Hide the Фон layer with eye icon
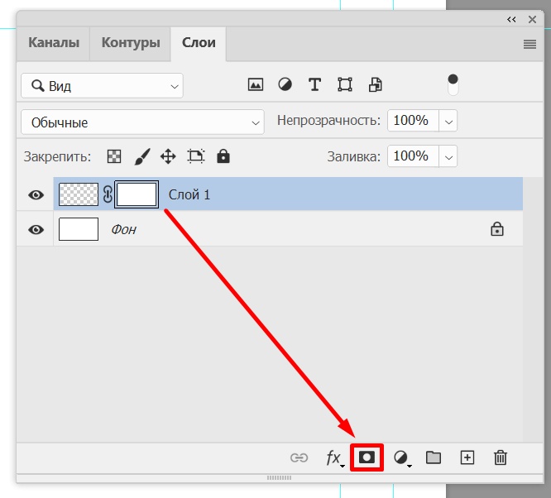 36,230
